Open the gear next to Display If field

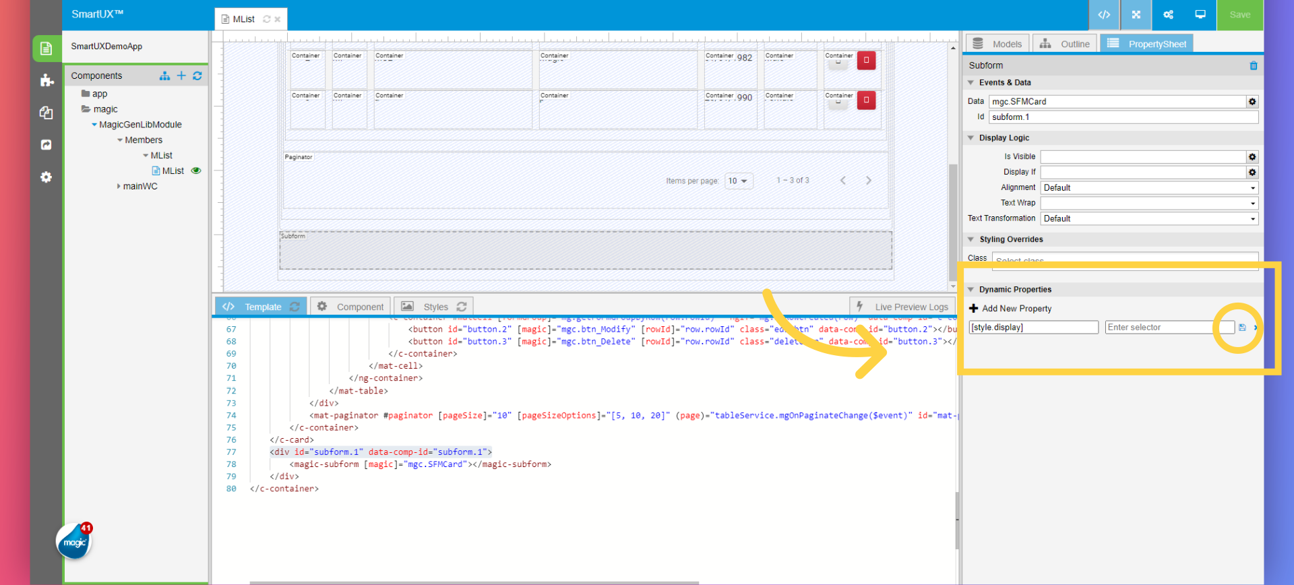[x=1252, y=173]
